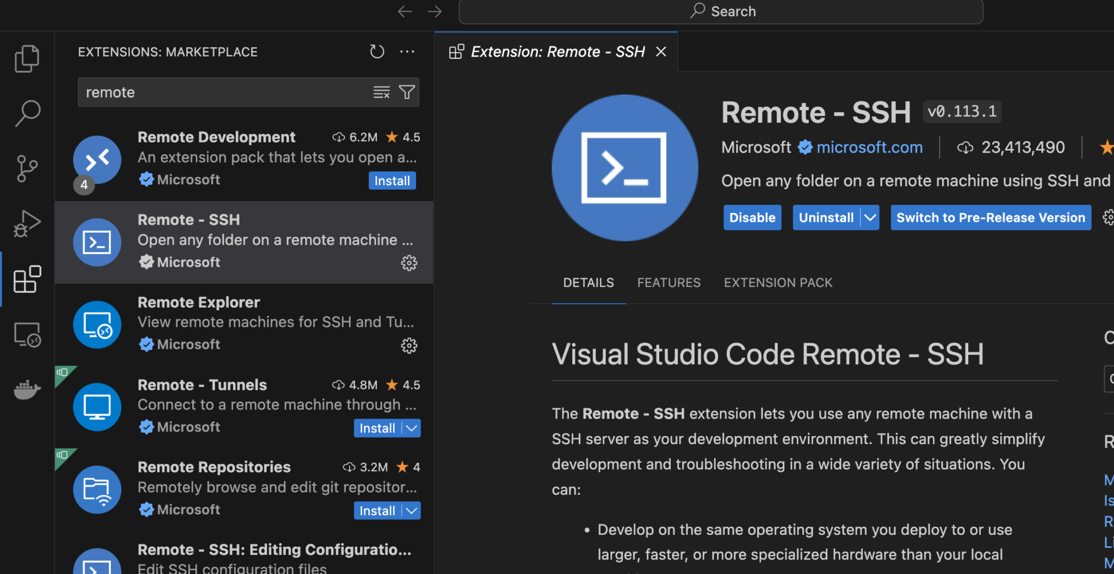Select the Extensions view icon
The width and height of the screenshot is (1114, 574).
tap(27, 279)
